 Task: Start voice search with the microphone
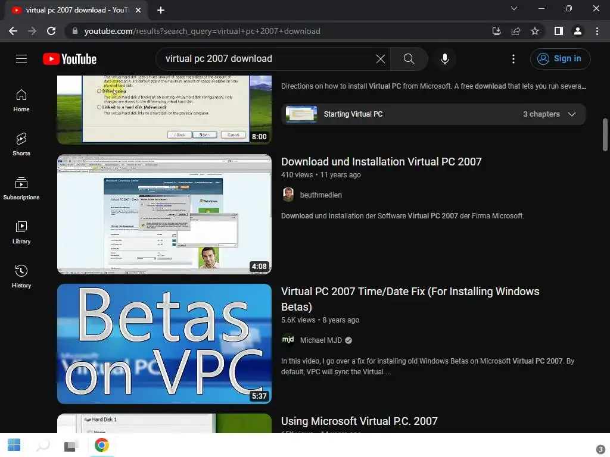[445, 59]
